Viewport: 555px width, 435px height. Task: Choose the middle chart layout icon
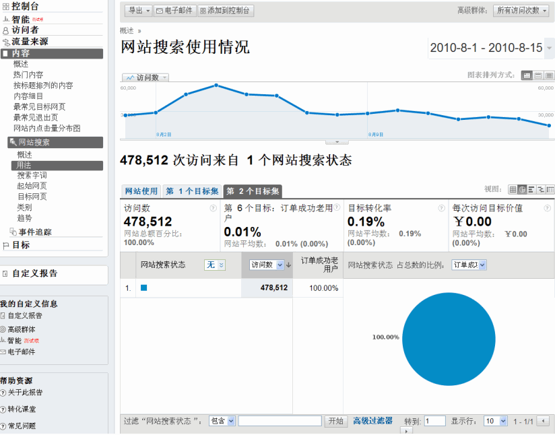[538, 75]
